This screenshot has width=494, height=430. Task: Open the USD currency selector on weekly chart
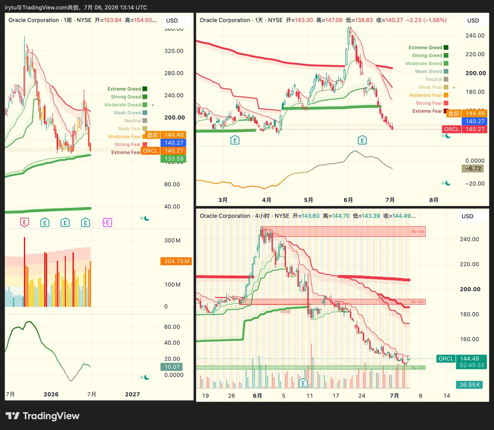coord(172,20)
